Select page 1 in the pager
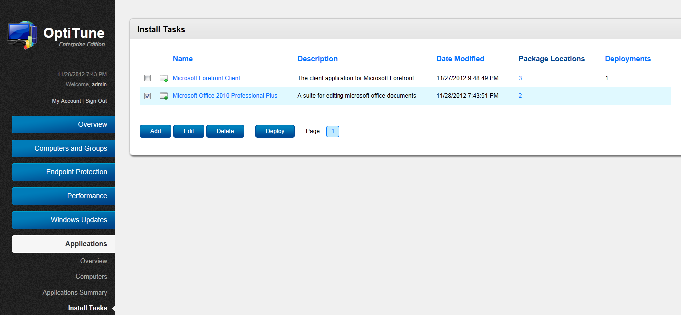681x315 pixels. click(332, 131)
